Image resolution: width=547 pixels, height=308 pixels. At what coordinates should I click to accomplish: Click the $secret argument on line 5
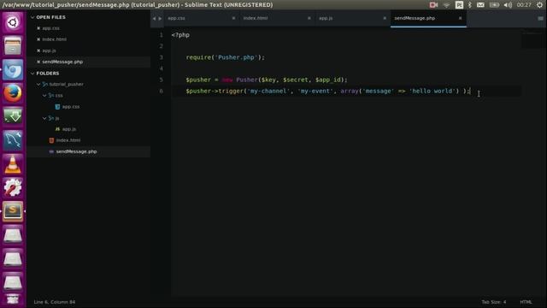point(296,80)
